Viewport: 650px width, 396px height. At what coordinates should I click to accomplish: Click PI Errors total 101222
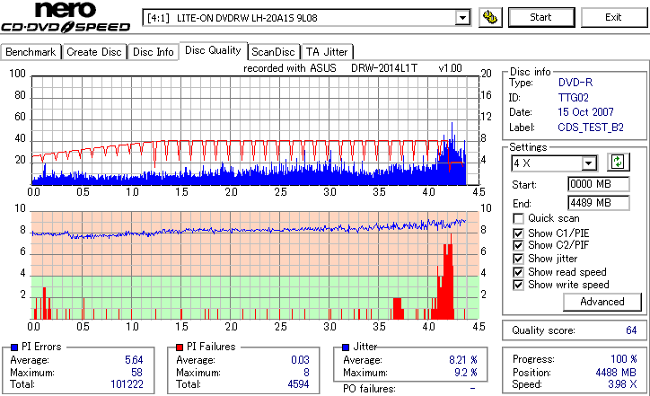coord(127,384)
